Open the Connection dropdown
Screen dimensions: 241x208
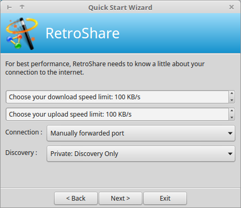pyautogui.click(x=141, y=133)
